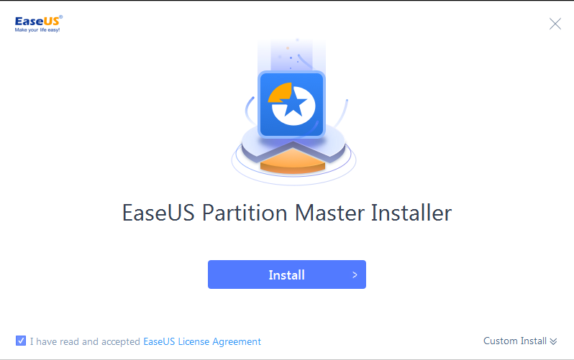Click the blue star inside app icon

(x=293, y=103)
